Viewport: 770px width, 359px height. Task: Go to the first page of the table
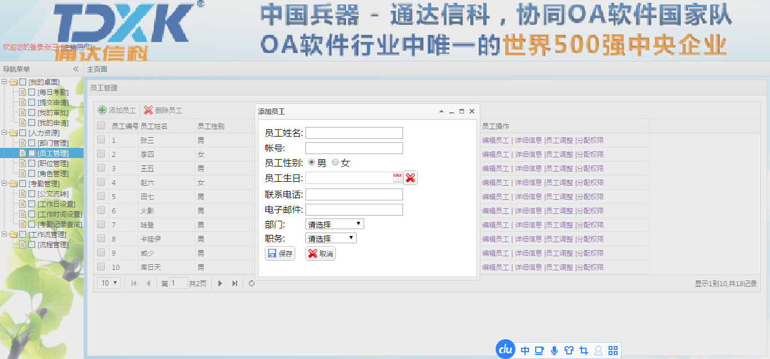pyautogui.click(x=134, y=283)
